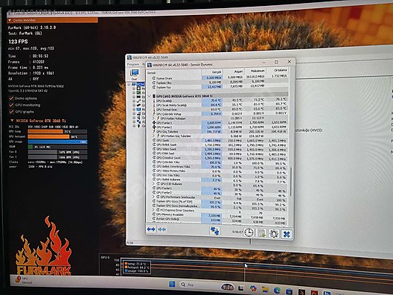Click the Özet monitor icon in HWiNFO toolbar
The height and width of the screenshot is (295, 393).
(x=134, y=74)
